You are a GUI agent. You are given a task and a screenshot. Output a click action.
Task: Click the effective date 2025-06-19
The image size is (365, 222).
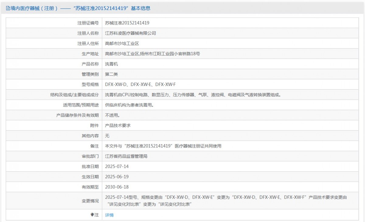tap(117, 177)
